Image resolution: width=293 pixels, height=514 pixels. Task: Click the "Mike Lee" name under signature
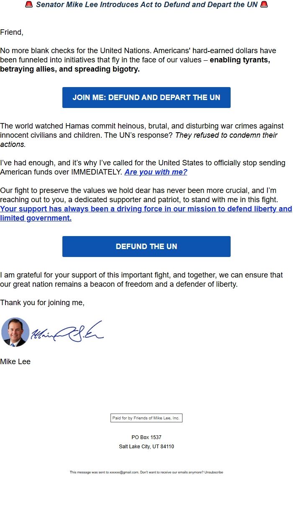pyautogui.click(x=15, y=362)
